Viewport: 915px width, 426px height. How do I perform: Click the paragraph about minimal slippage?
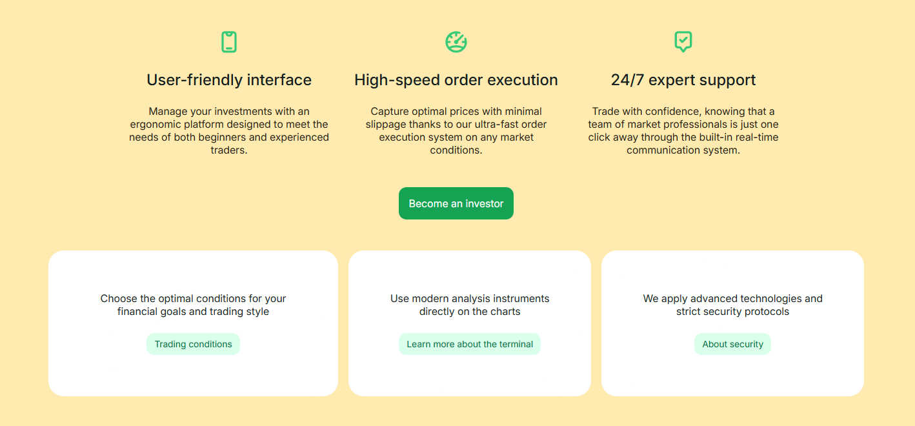pos(456,130)
